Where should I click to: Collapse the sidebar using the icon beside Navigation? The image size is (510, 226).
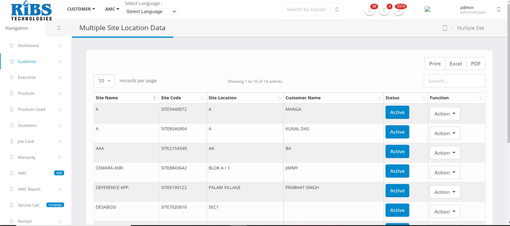point(58,28)
